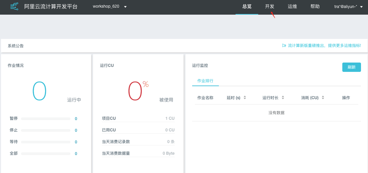The image size is (368, 173).
Task: Click the red 0% CU usage figure
Action: (138, 91)
